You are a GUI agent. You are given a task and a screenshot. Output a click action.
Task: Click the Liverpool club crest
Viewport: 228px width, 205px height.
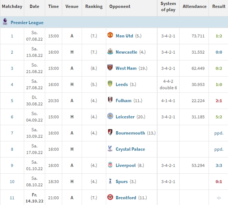click(x=110, y=165)
